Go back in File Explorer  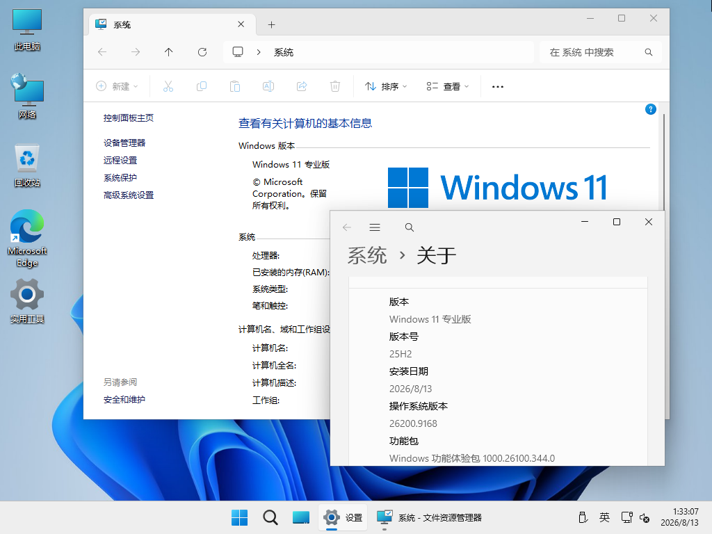click(102, 52)
